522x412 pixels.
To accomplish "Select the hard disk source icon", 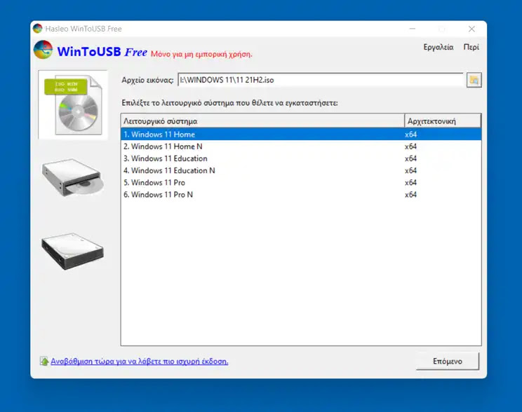I will [72, 251].
